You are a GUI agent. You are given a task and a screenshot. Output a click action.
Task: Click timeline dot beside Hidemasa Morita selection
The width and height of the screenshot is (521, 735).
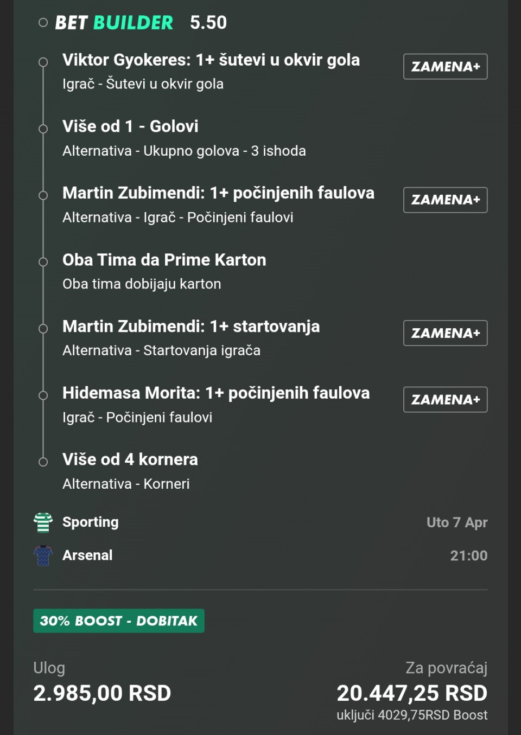click(x=43, y=395)
